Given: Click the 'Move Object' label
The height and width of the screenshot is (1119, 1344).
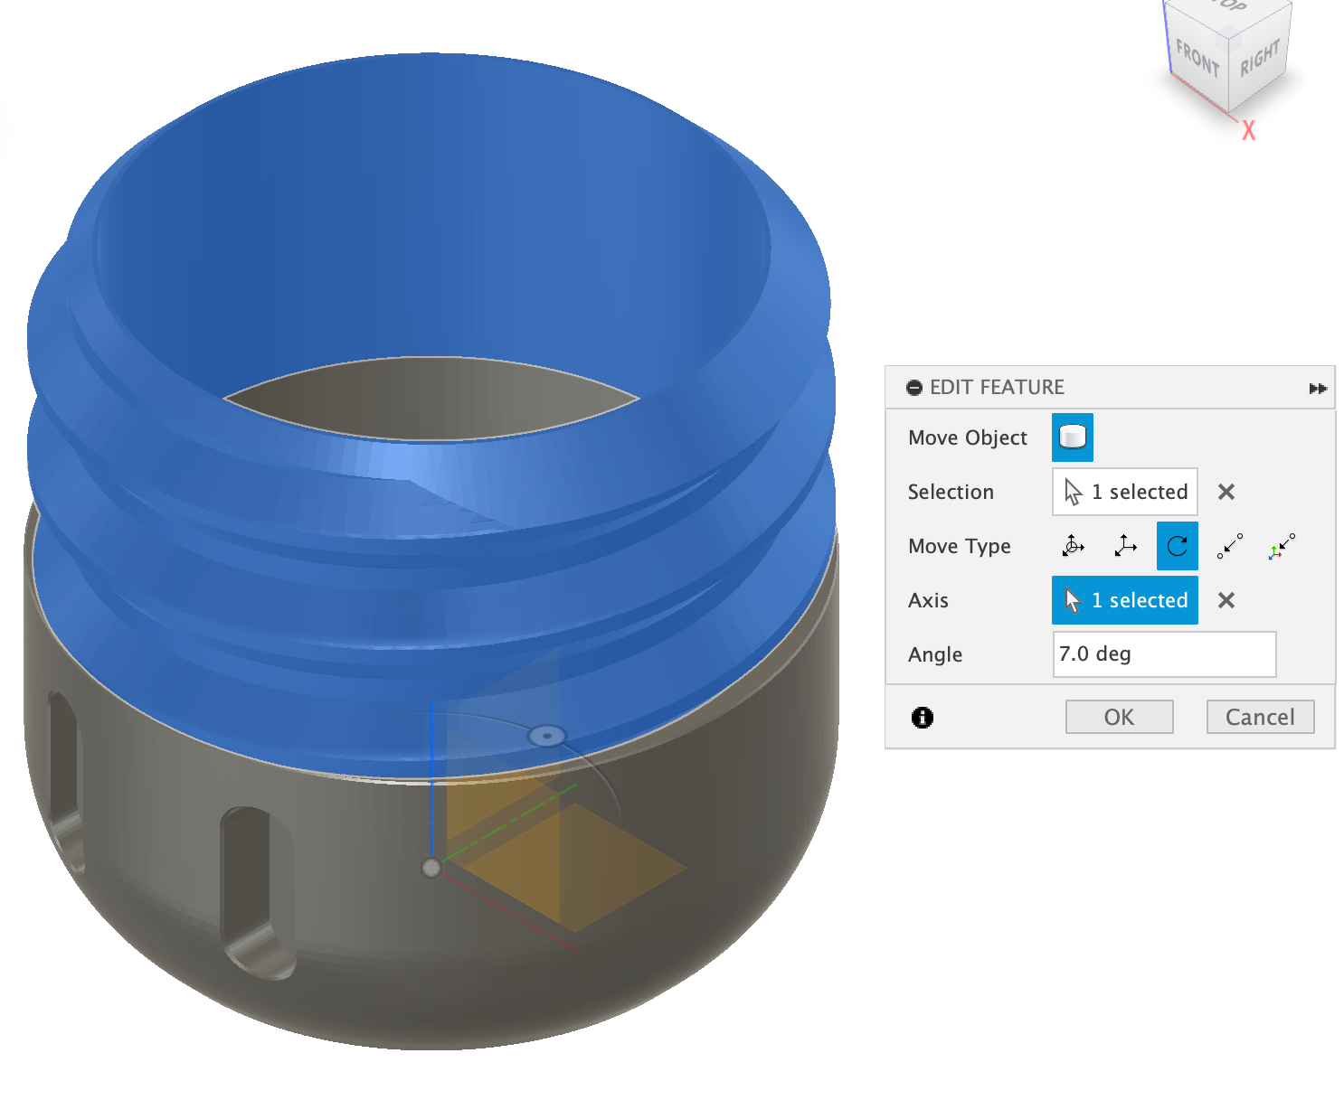Looking at the screenshot, I should click(968, 437).
